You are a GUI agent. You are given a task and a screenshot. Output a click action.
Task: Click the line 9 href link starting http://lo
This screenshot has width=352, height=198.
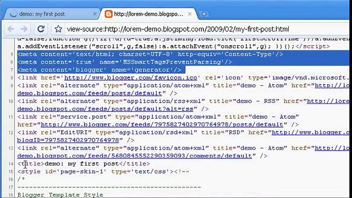(332, 86)
